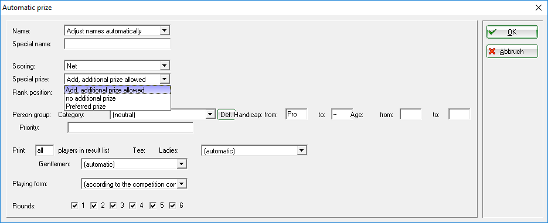Click the Priority input field
The width and height of the screenshot is (548, 223).
pos(130,128)
